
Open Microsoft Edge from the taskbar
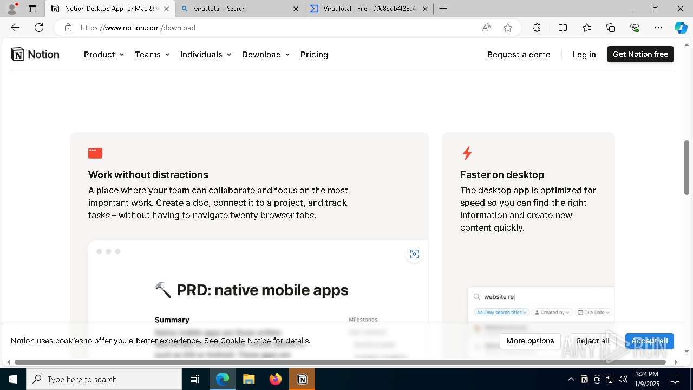pyautogui.click(x=223, y=379)
